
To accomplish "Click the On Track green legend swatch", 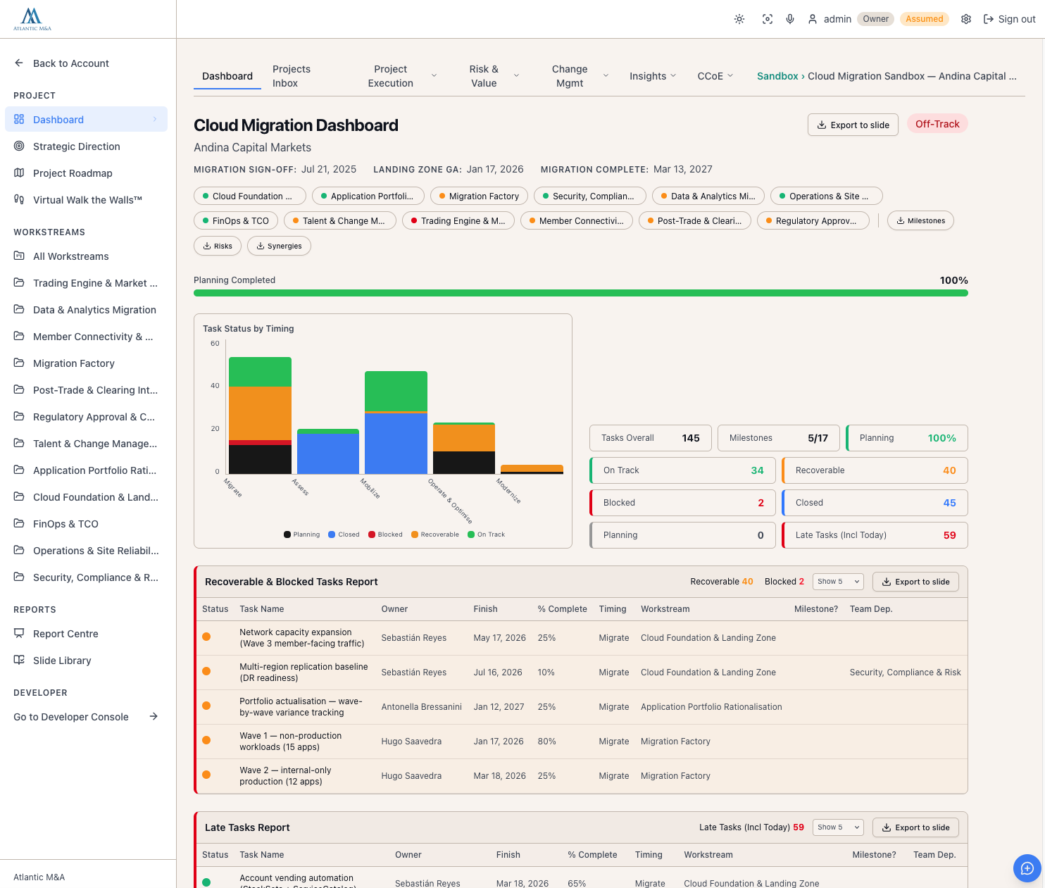I will [471, 534].
